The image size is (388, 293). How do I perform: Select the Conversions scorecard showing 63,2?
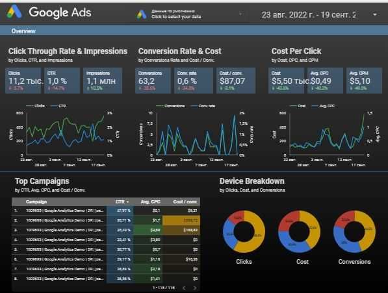tap(153, 81)
